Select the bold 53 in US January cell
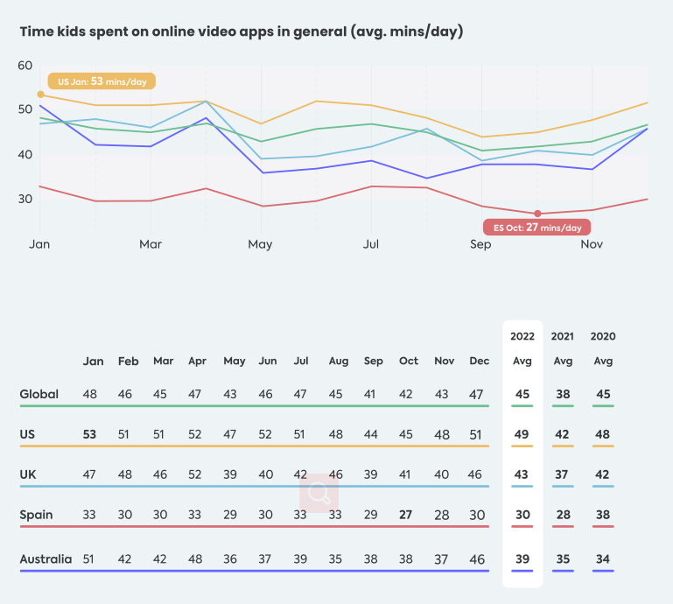This screenshot has width=673, height=604. click(90, 435)
